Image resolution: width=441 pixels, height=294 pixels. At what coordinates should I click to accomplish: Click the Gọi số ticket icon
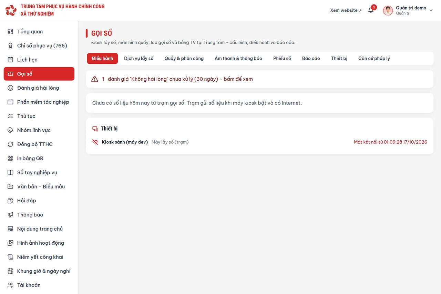pos(10,74)
